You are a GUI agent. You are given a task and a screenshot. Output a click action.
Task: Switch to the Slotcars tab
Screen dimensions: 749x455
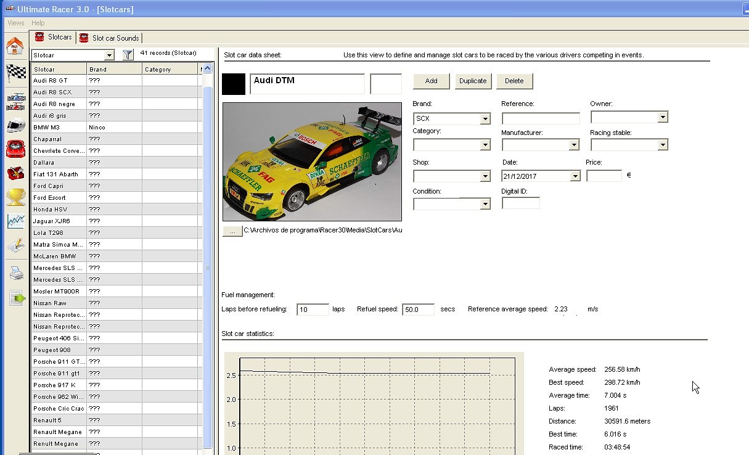pyautogui.click(x=54, y=37)
